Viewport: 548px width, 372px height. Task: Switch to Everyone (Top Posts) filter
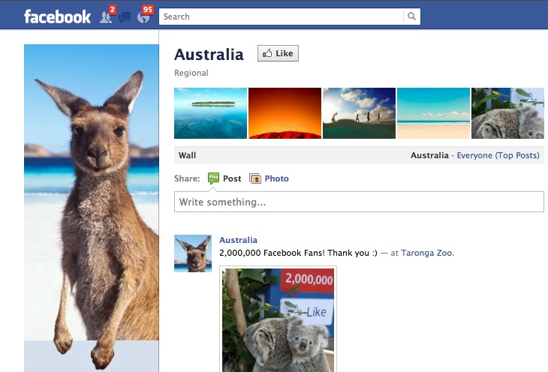tap(498, 155)
